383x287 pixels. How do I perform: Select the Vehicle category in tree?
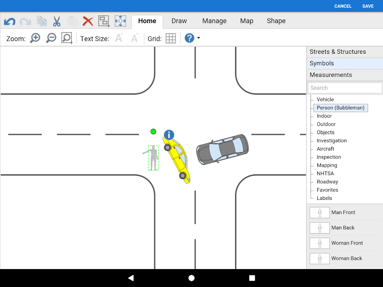click(x=325, y=99)
